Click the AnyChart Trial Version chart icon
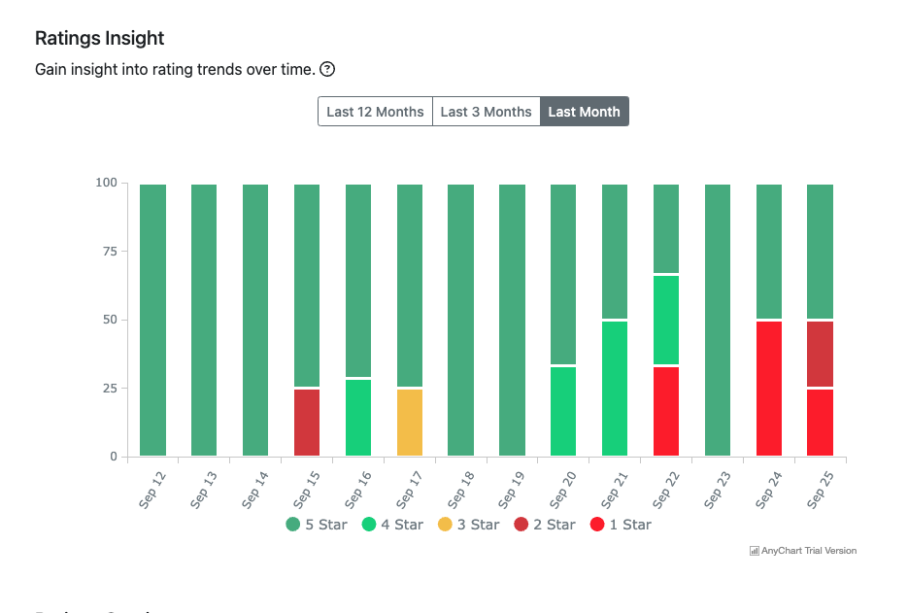 [755, 551]
